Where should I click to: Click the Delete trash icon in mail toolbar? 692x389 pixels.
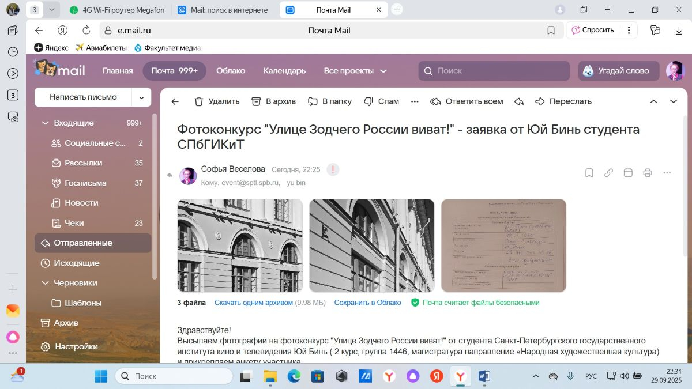point(199,101)
